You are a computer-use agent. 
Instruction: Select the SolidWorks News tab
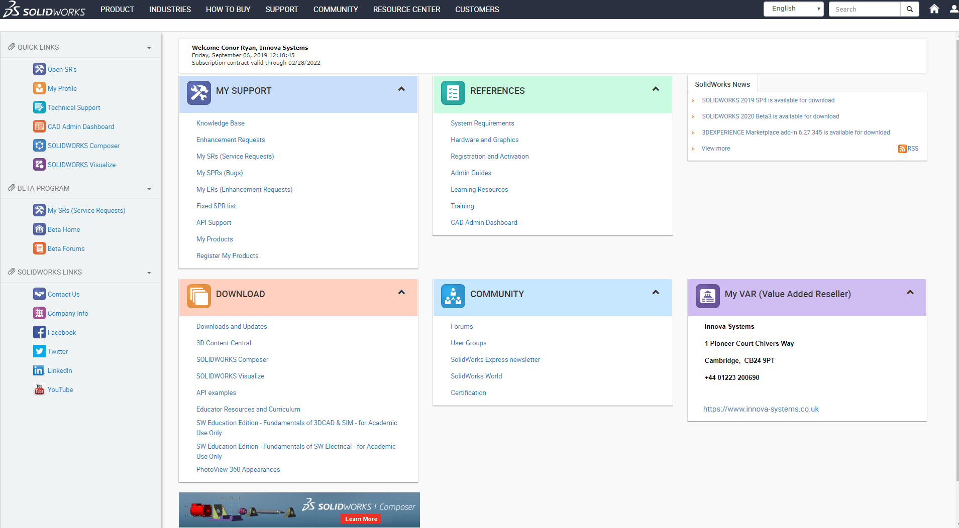click(x=722, y=84)
